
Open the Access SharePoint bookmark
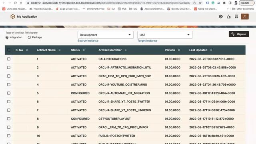pyautogui.click(x=152, y=9)
